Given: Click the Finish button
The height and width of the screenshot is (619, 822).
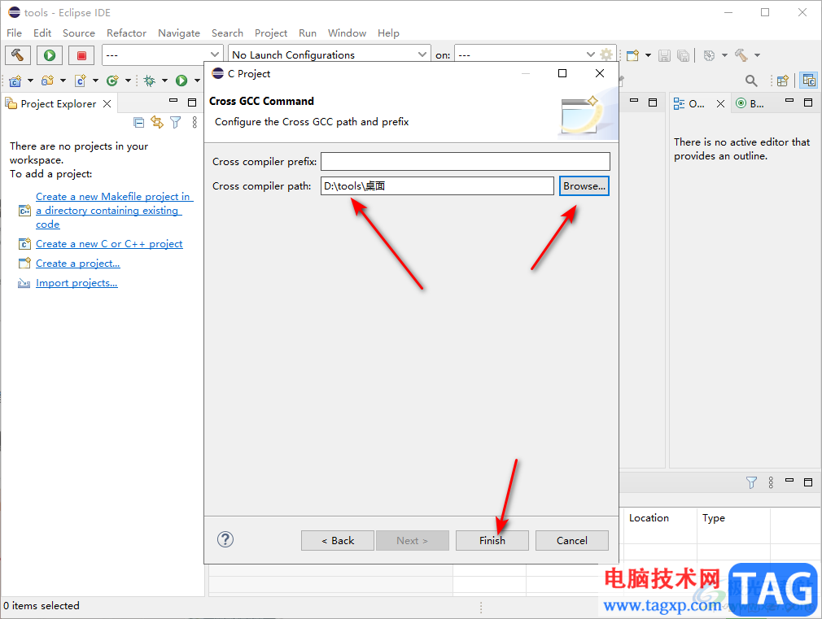Looking at the screenshot, I should tap(492, 540).
